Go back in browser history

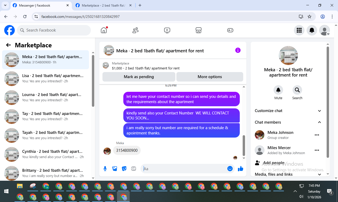coord(6,17)
